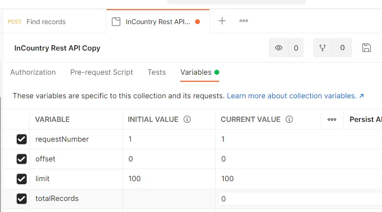382x212 pixels.
Task: Open tab options three-dot menu
Action: pos(244,21)
